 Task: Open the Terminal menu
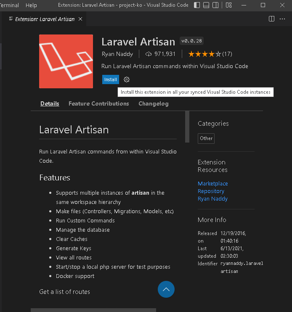(9, 5)
